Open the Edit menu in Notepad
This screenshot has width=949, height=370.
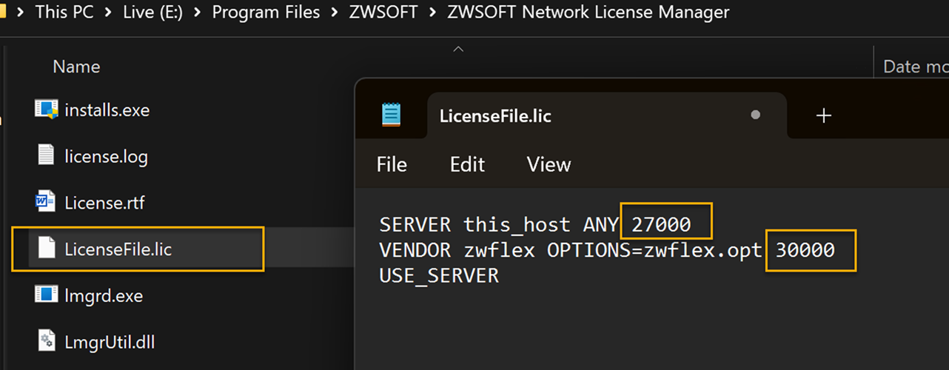[x=467, y=164]
